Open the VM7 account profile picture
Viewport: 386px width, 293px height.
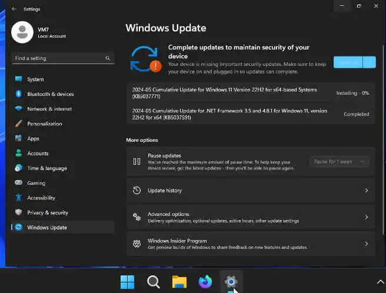click(x=22, y=32)
